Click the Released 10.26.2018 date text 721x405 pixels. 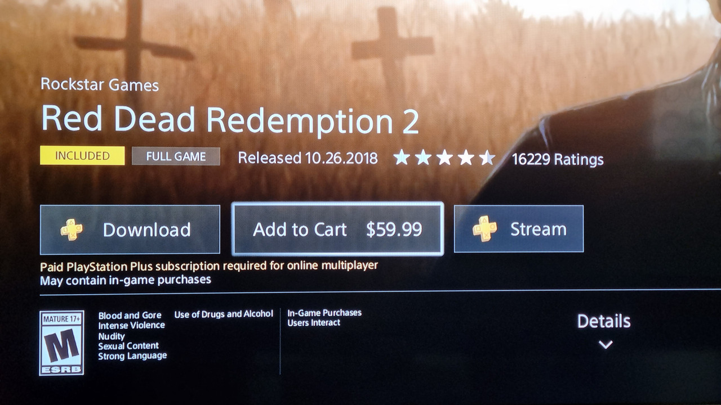(308, 157)
